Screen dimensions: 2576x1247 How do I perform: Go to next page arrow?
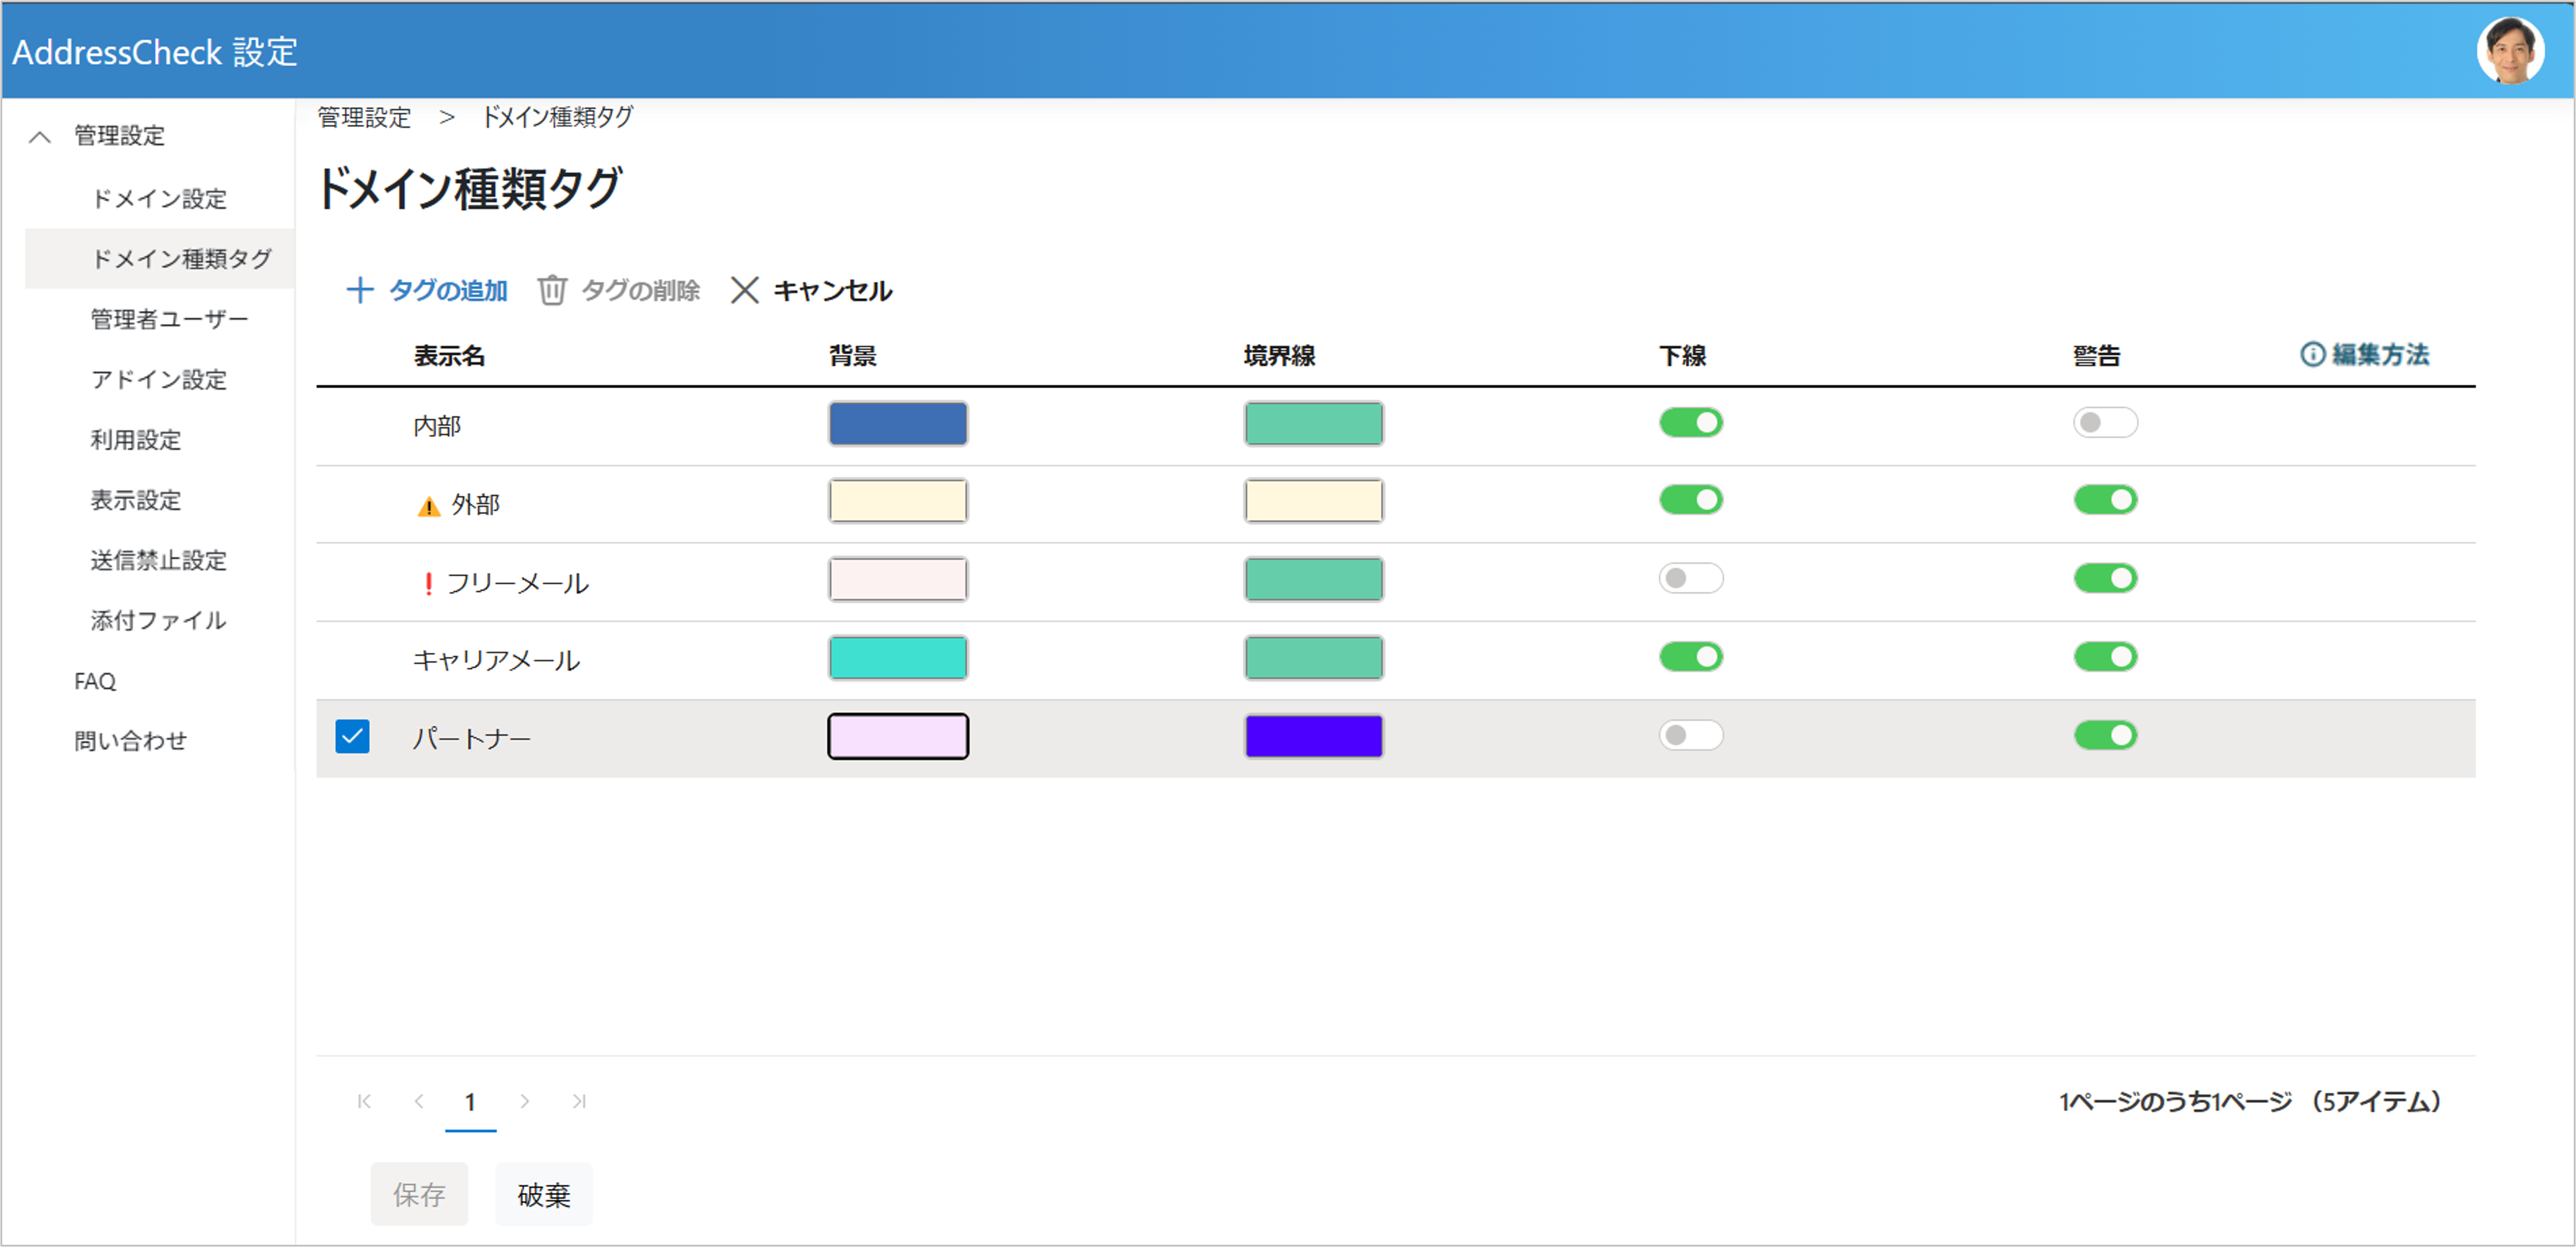[x=524, y=1101]
